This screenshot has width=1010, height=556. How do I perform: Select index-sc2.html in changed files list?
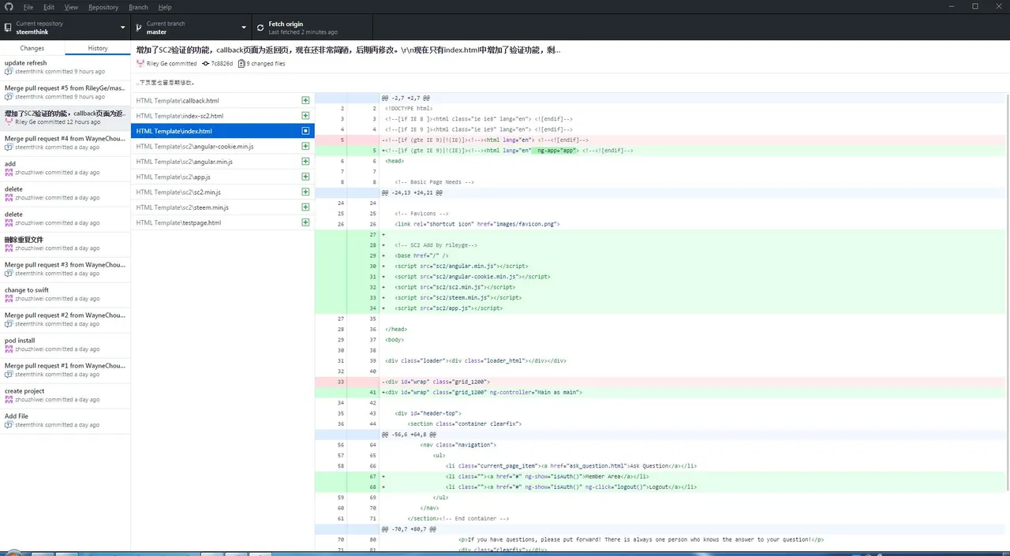point(223,116)
